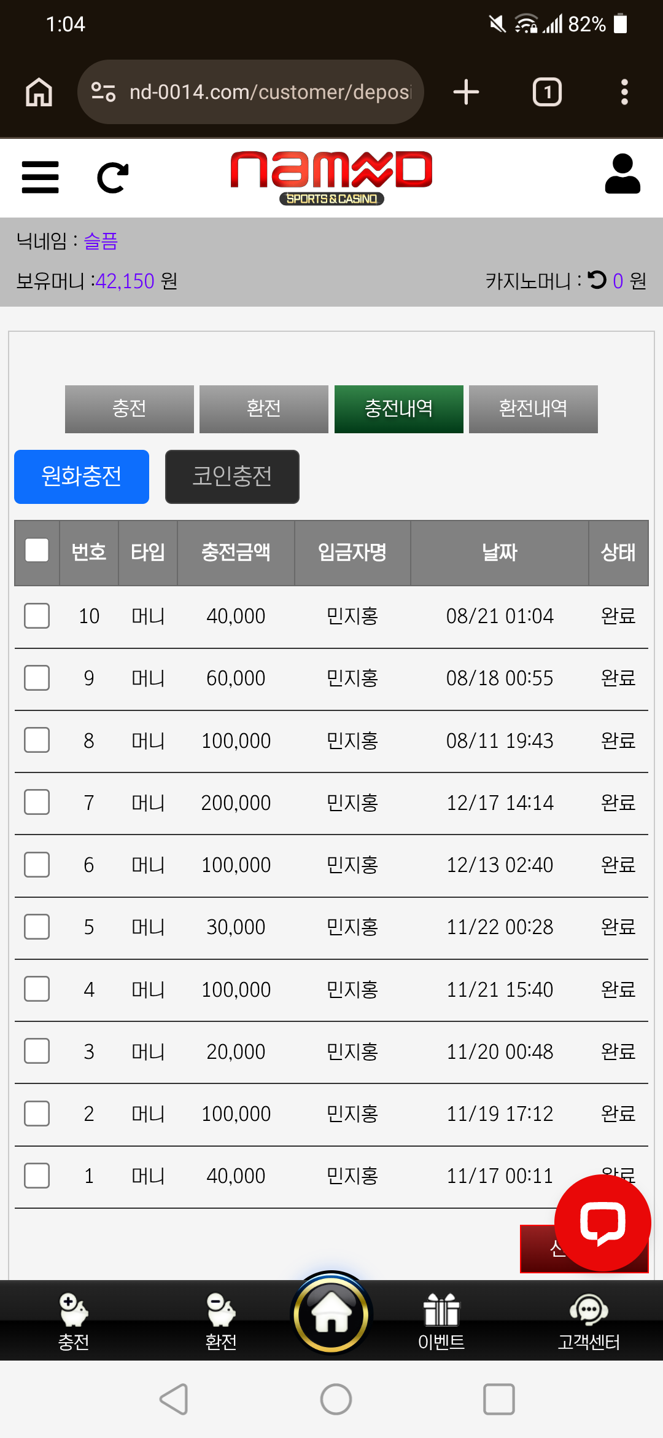Check the box for deposit number 1
Viewport: 663px width, 1438px height.
[37, 1176]
